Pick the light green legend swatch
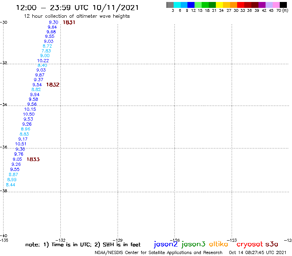 tap(198, 5)
